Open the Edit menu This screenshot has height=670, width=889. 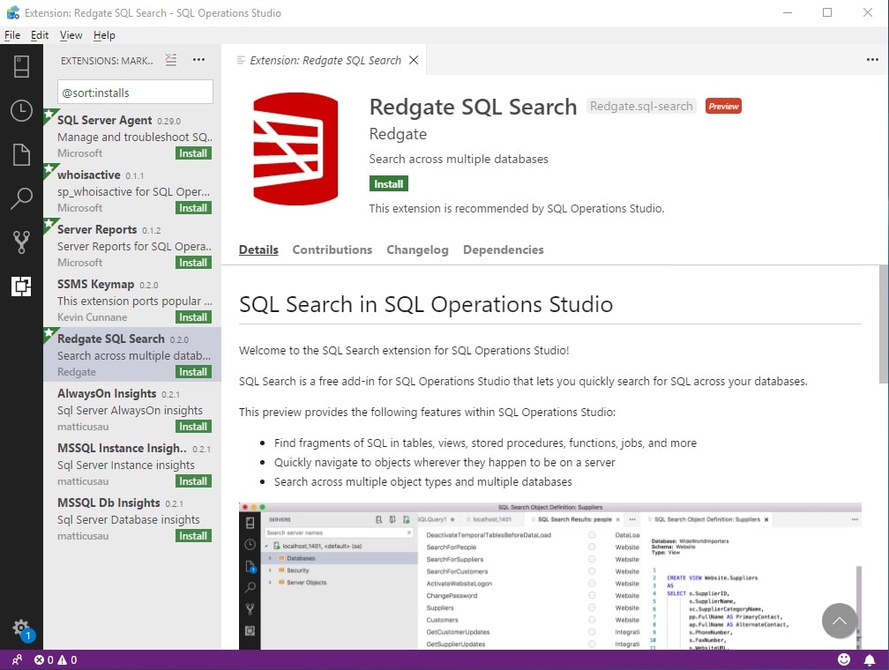(40, 35)
